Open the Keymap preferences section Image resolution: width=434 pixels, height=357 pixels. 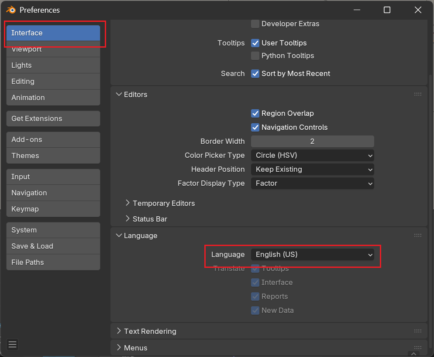(53, 209)
